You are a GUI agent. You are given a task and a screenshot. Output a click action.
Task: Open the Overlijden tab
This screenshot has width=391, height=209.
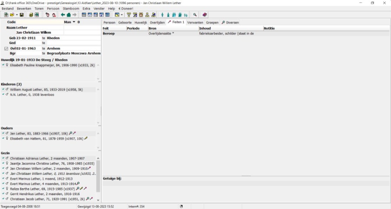pyautogui.click(x=157, y=22)
